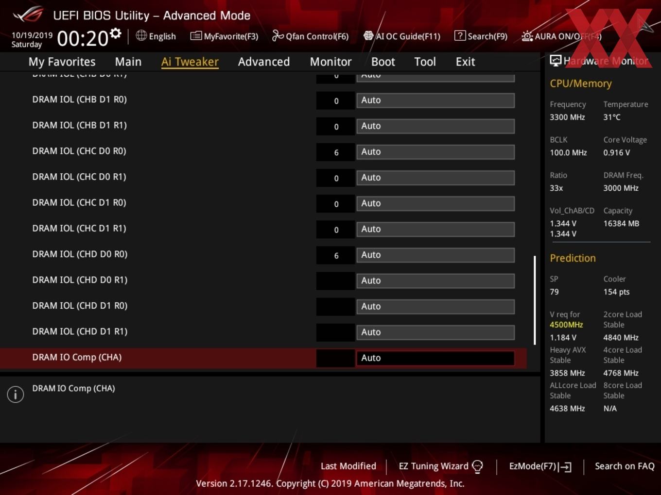
Task: Click Auto field for DRAM IOL (CHD D0 R1)
Action: click(x=435, y=280)
